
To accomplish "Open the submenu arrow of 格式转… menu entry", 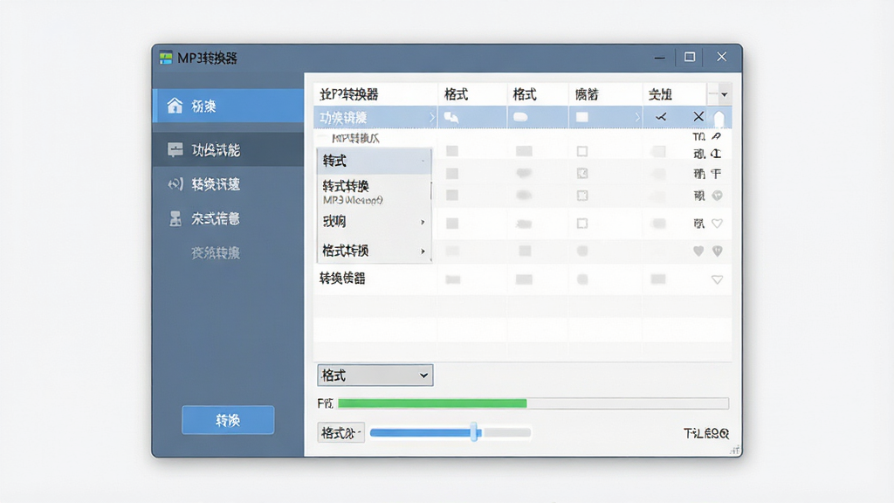I will pos(423,251).
